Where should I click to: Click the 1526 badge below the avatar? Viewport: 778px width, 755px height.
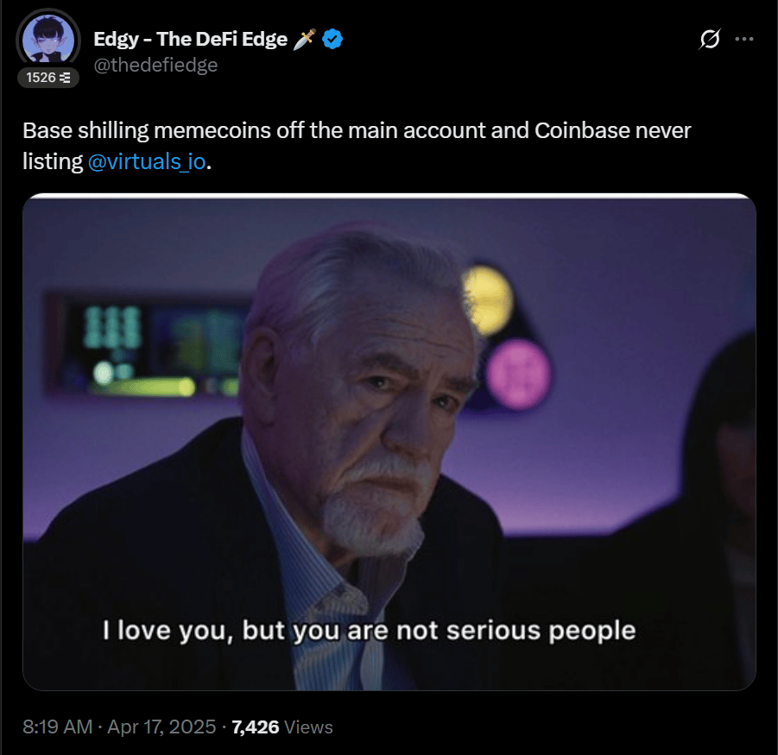[48, 78]
